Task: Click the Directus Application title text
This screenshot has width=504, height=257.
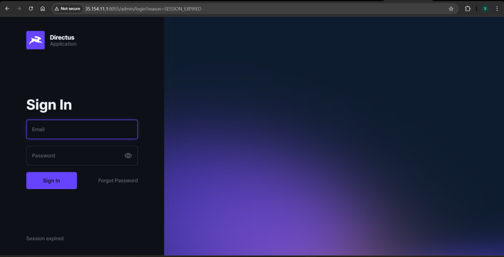Action: click(x=63, y=40)
